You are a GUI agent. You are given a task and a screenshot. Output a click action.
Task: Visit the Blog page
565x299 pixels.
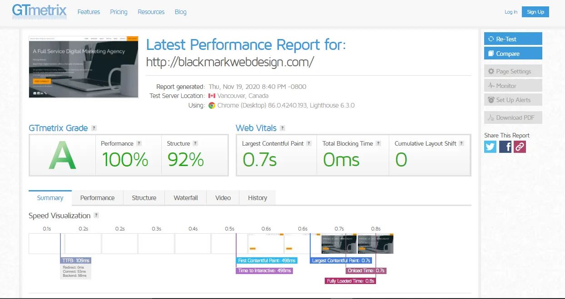point(181,12)
